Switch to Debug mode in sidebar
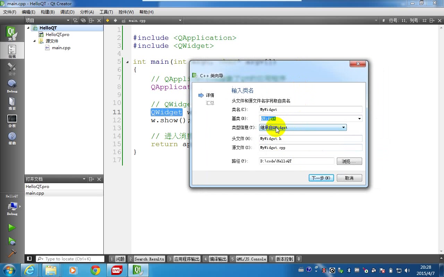This screenshot has height=277, width=444. tap(12, 86)
